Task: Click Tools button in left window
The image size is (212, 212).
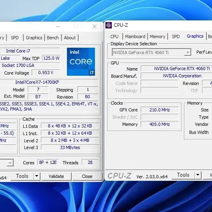Action: (x=22, y=176)
